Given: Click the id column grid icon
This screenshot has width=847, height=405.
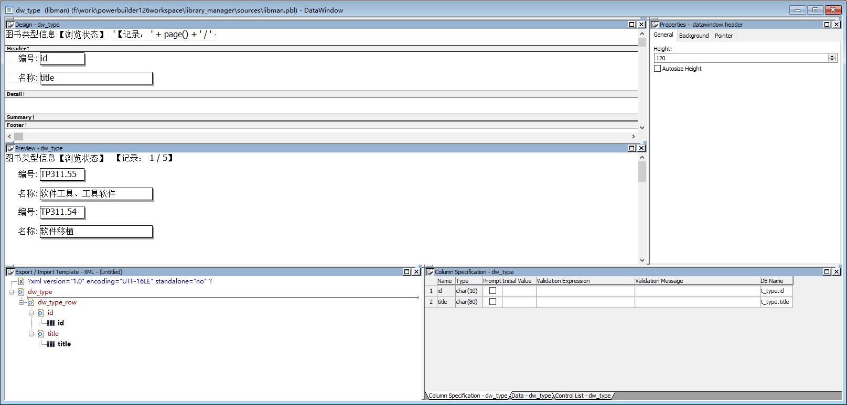Looking at the screenshot, I should pos(51,323).
